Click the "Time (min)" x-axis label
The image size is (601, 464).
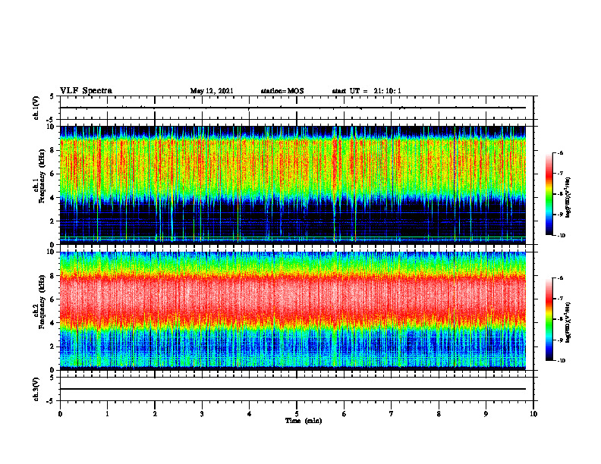[304, 421]
